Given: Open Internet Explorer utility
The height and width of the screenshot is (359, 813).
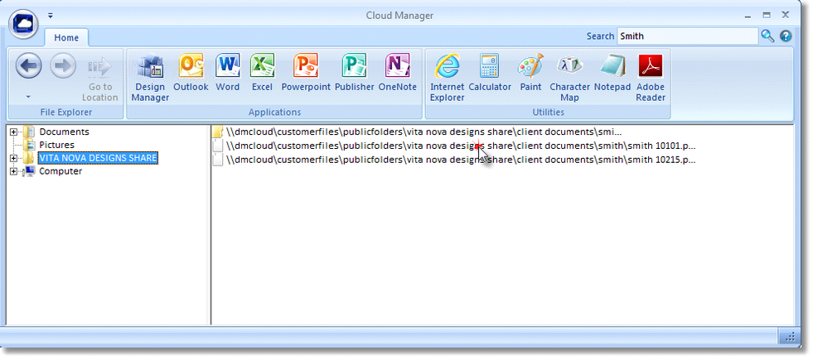Looking at the screenshot, I should point(447,77).
